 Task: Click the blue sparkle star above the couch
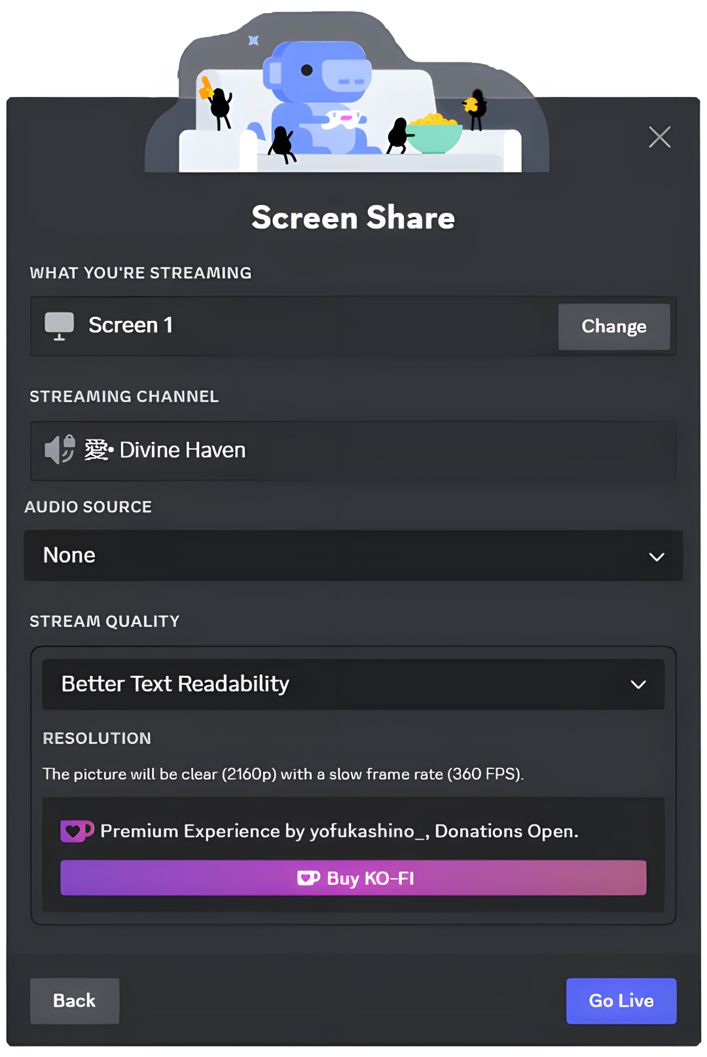pyautogui.click(x=253, y=41)
